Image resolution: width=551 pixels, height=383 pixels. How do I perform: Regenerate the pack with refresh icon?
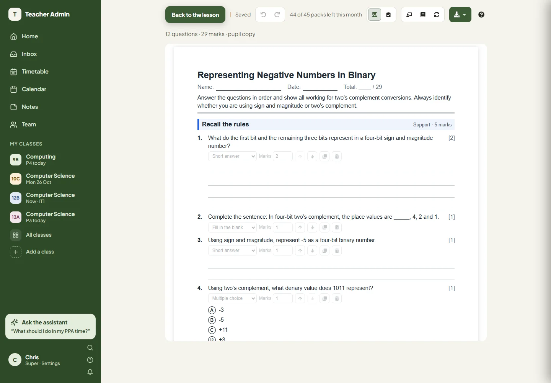[437, 15]
